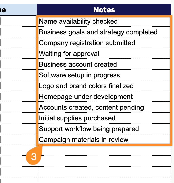Viewport: 174px width, 183px height.
Task: Select the 'Name availability checked' cell
Action: click(x=104, y=21)
